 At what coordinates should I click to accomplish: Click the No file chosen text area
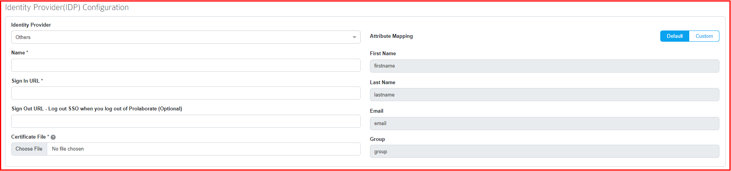[x=203, y=149]
